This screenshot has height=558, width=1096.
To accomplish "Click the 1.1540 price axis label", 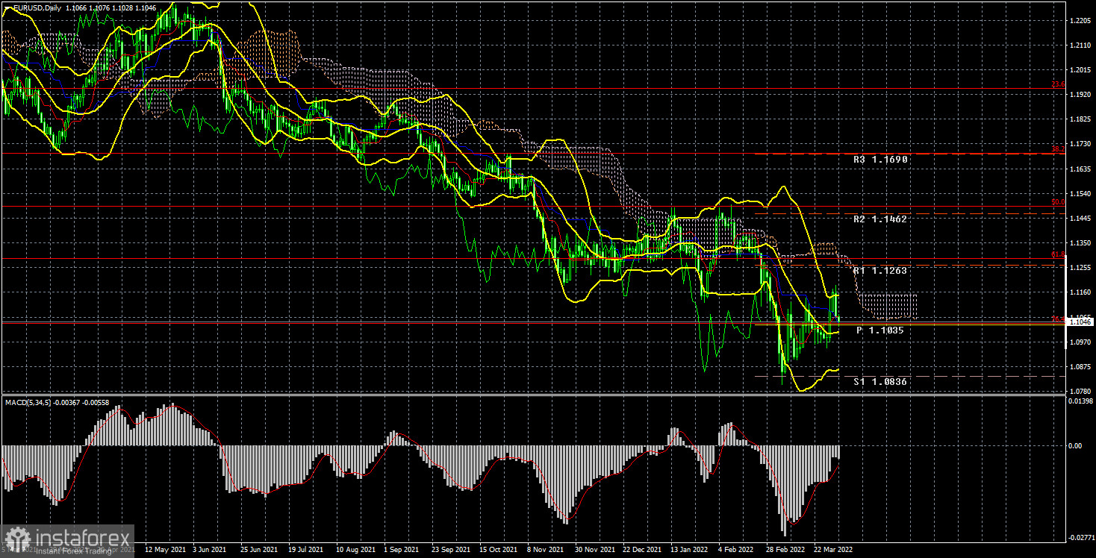I will click(1080, 193).
